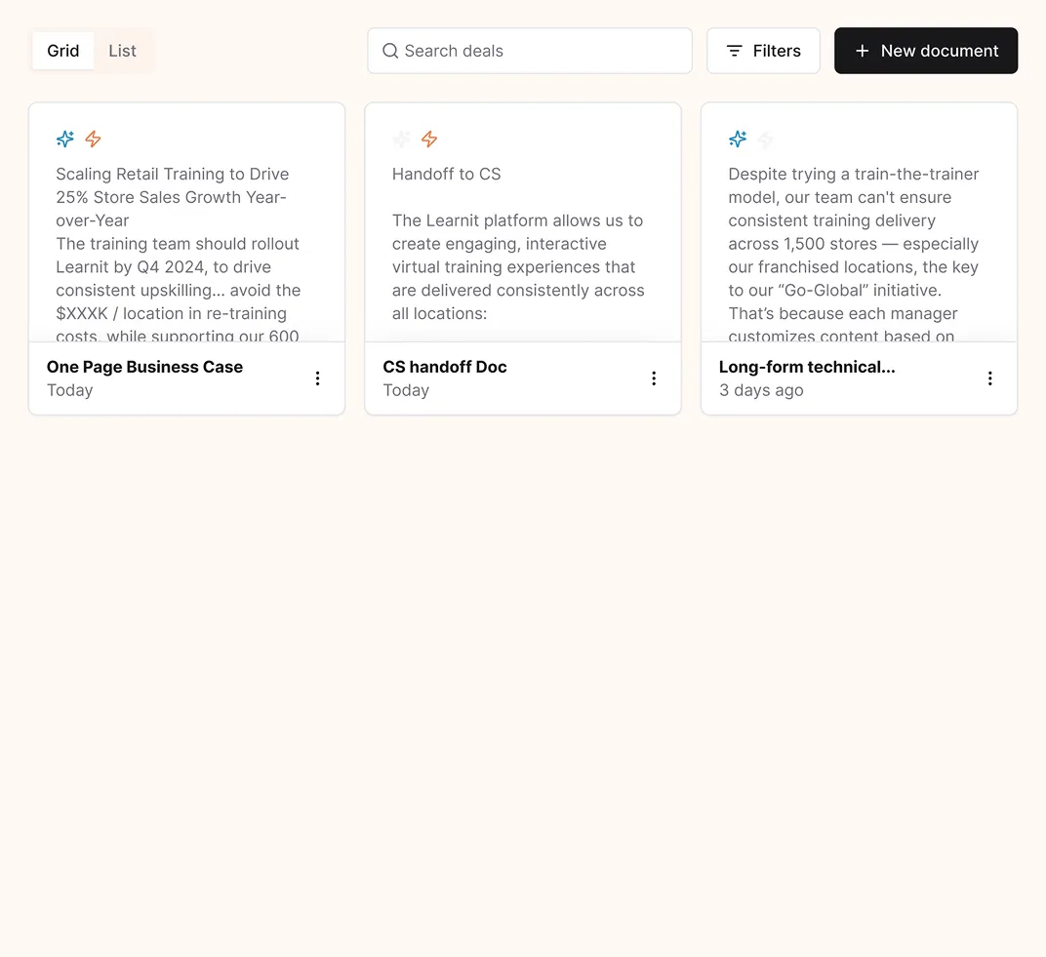Open options menu for One Page Business Case
This screenshot has width=1046, height=957.
tap(317, 379)
